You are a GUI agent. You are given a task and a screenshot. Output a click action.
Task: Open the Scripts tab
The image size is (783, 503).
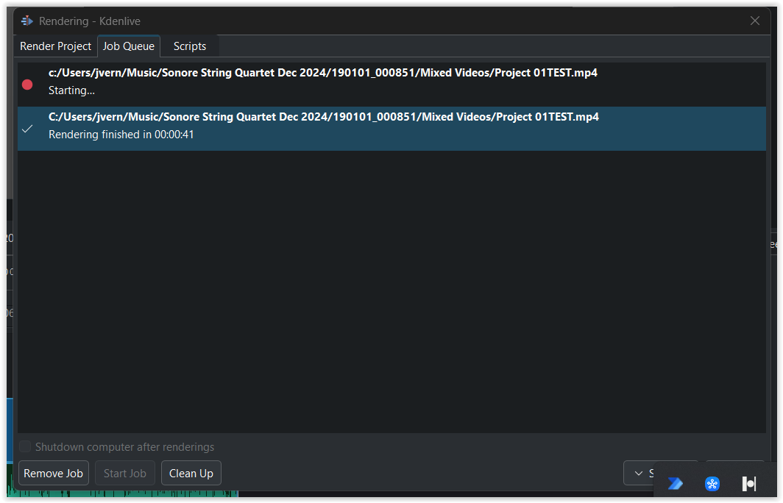(189, 46)
